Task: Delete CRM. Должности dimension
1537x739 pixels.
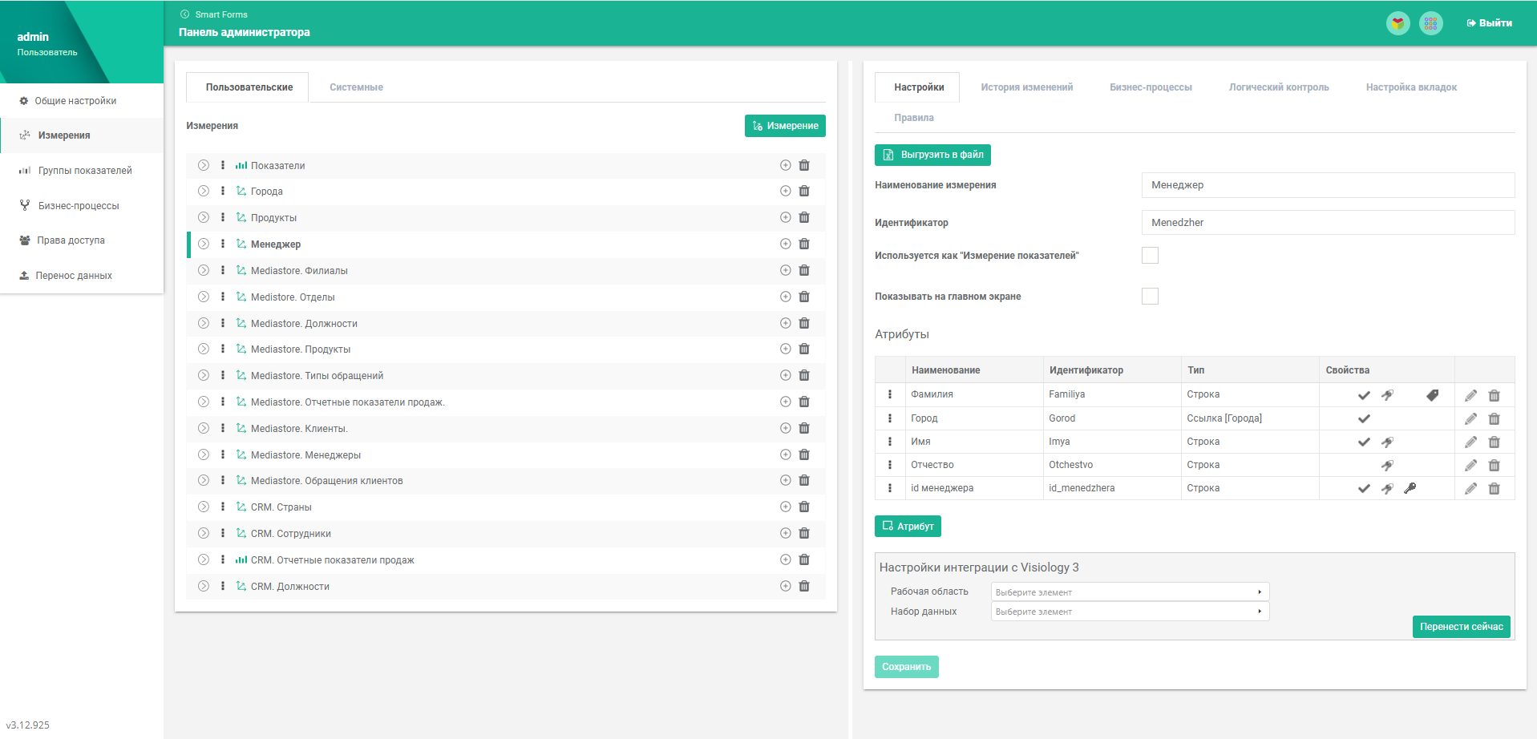Action: 804,587
